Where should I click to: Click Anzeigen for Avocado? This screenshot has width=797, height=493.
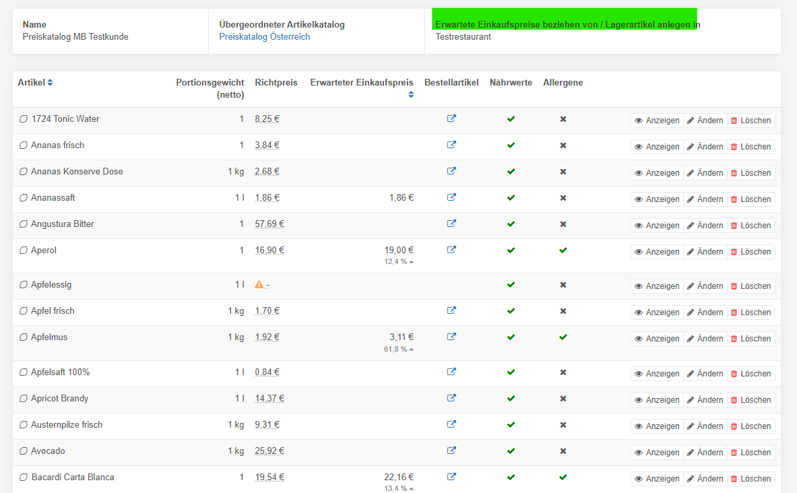(x=657, y=453)
